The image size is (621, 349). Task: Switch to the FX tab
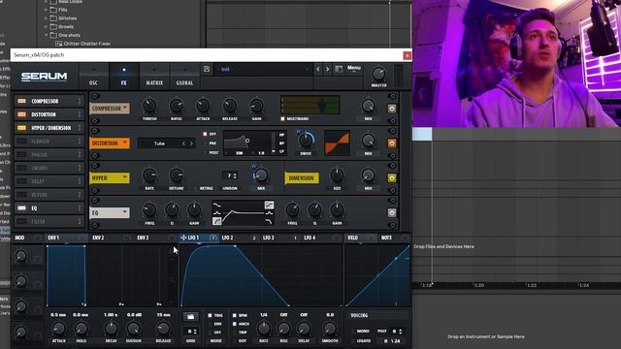click(x=124, y=76)
